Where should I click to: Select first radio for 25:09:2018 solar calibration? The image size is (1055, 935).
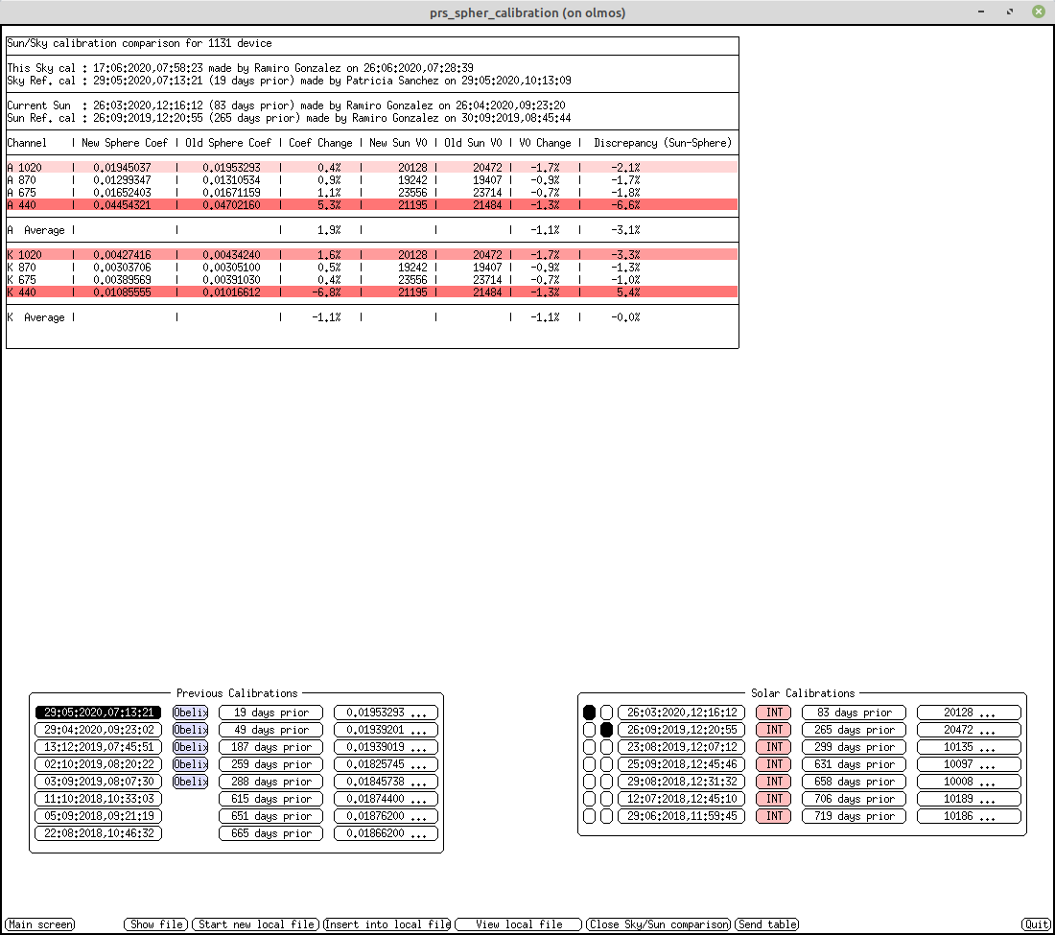point(590,764)
